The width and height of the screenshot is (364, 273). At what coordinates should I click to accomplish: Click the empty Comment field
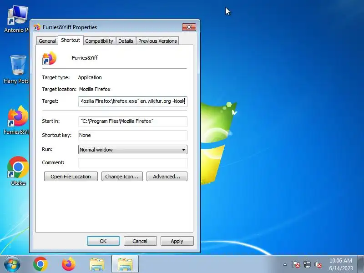coord(133,163)
